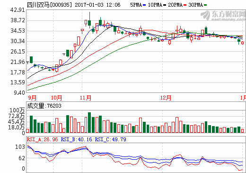Click the 72.8万 volume axis label
The width and height of the screenshot is (246, 173).
pos(17,116)
